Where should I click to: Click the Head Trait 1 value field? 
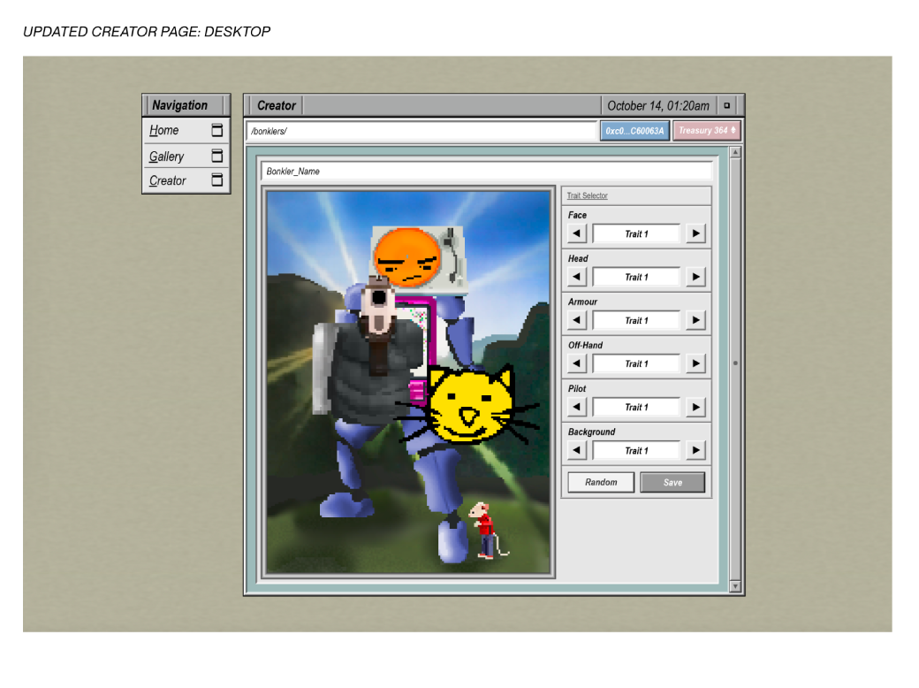[636, 277]
